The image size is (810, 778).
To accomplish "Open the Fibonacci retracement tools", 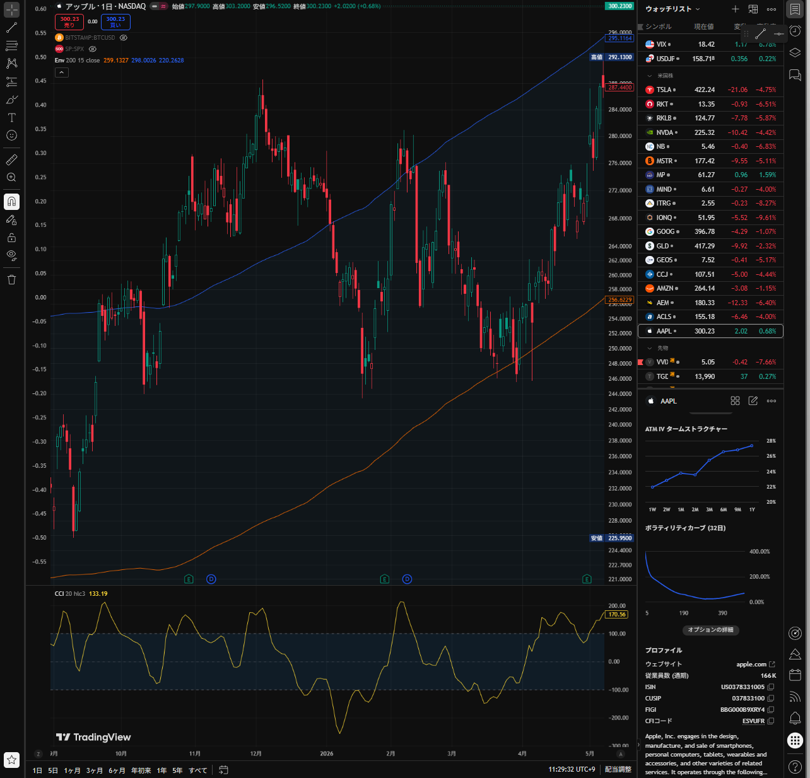I will coord(11,45).
